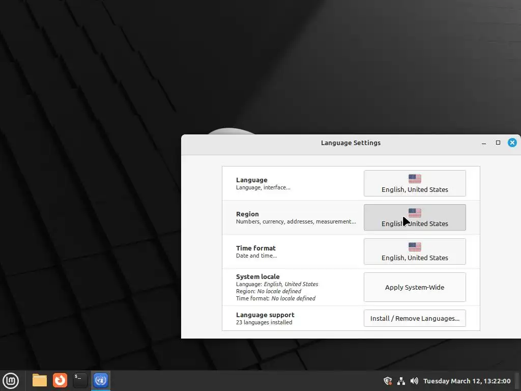Launch the Terminal from the panel
521x391 pixels.
tap(80, 381)
